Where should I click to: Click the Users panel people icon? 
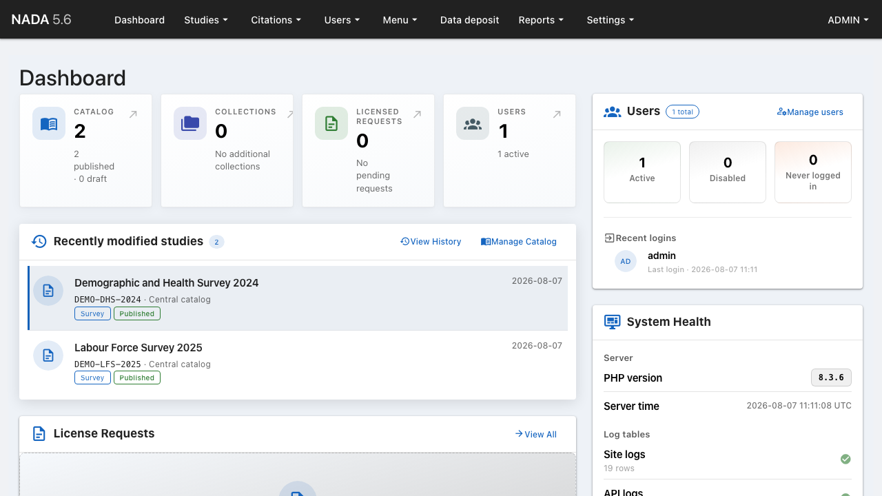point(612,112)
